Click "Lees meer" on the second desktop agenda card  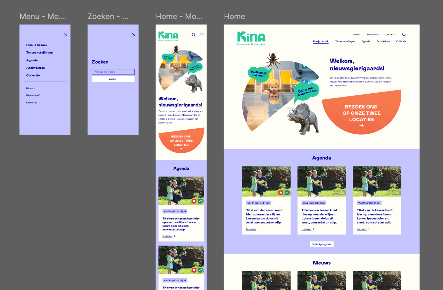[x=308, y=229]
